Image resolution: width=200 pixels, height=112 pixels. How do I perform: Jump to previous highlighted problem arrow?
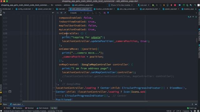[x=193, y=17]
